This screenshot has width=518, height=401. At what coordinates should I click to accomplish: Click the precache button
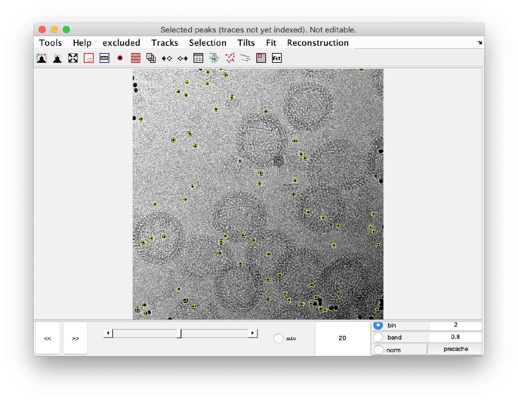(455, 349)
